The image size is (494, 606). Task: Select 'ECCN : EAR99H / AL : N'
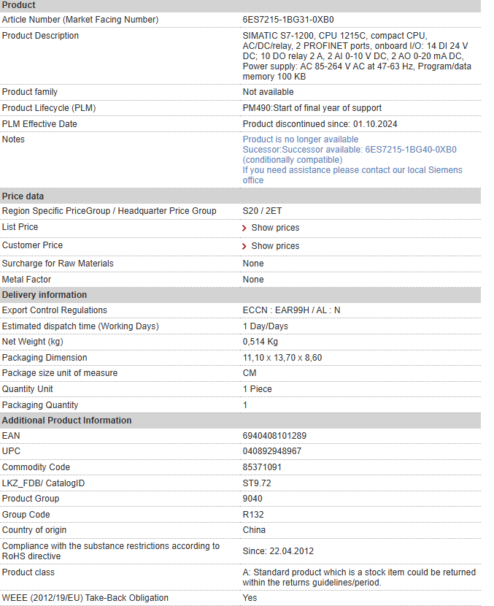pyautogui.click(x=291, y=310)
